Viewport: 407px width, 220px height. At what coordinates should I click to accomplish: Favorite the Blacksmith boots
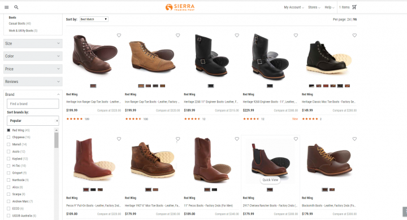[x=354, y=139]
